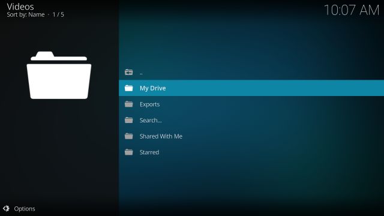The width and height of the screenshot is (384, 216).
Task: Click the Shared With Me folder icon
Action: (129, 136)
